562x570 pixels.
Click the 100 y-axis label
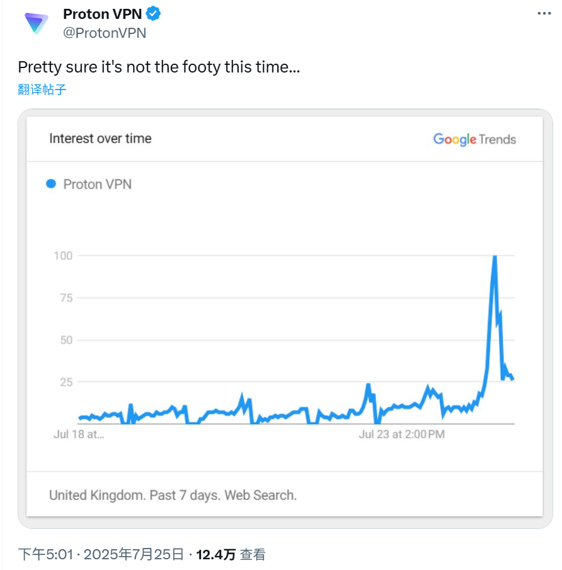click(x=63, y=256)
